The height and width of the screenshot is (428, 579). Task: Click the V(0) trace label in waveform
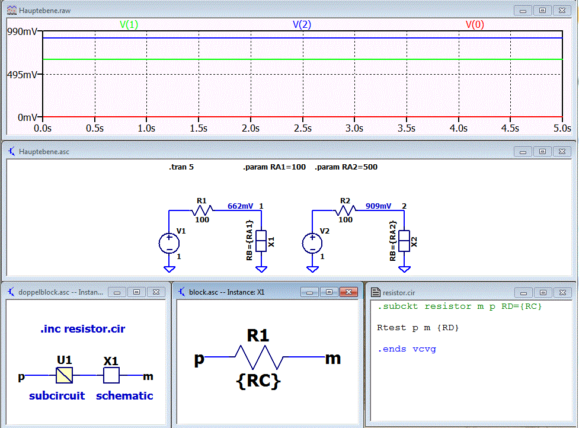coord(475,24)
